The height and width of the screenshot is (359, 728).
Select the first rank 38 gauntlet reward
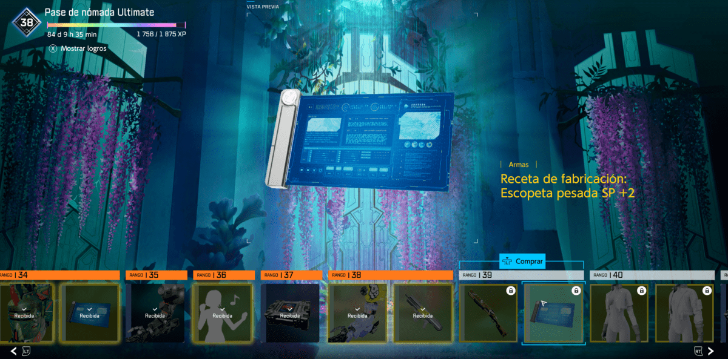357,313
